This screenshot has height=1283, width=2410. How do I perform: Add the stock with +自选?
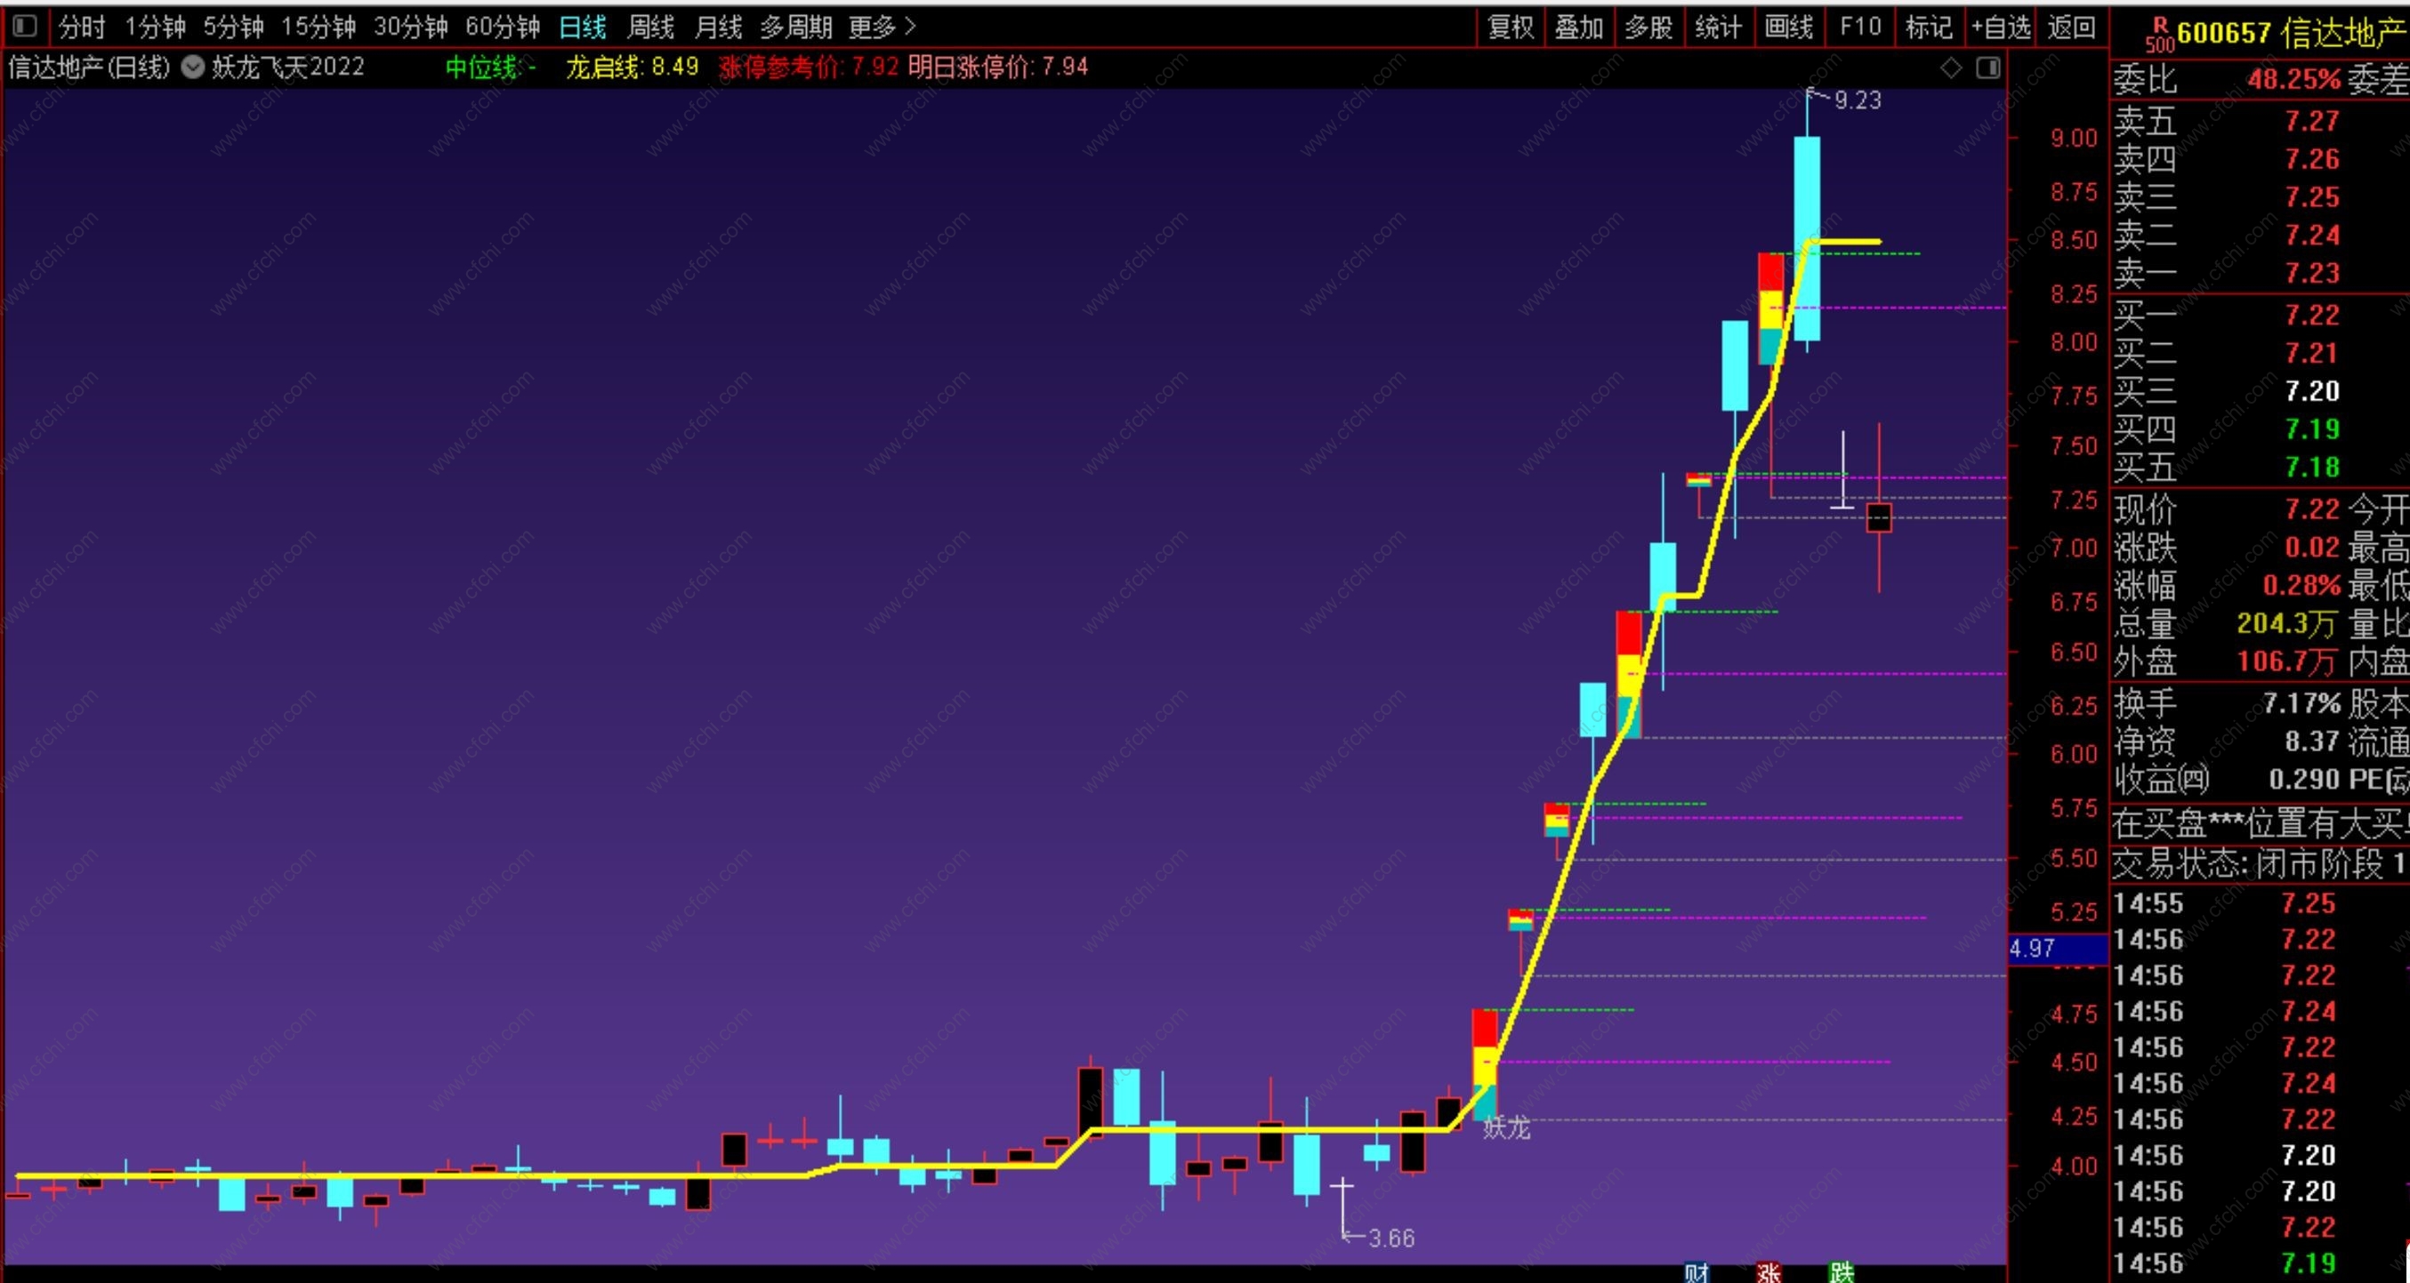coord(2001,26)
